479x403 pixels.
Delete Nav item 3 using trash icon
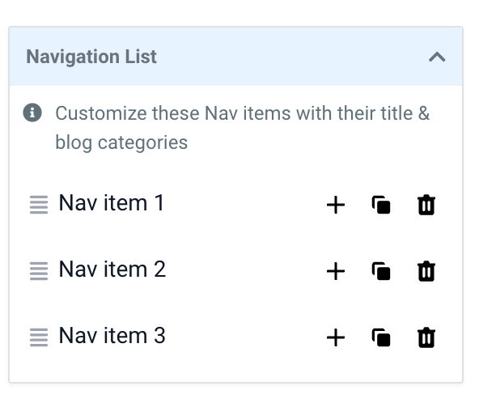pos(426,337)
